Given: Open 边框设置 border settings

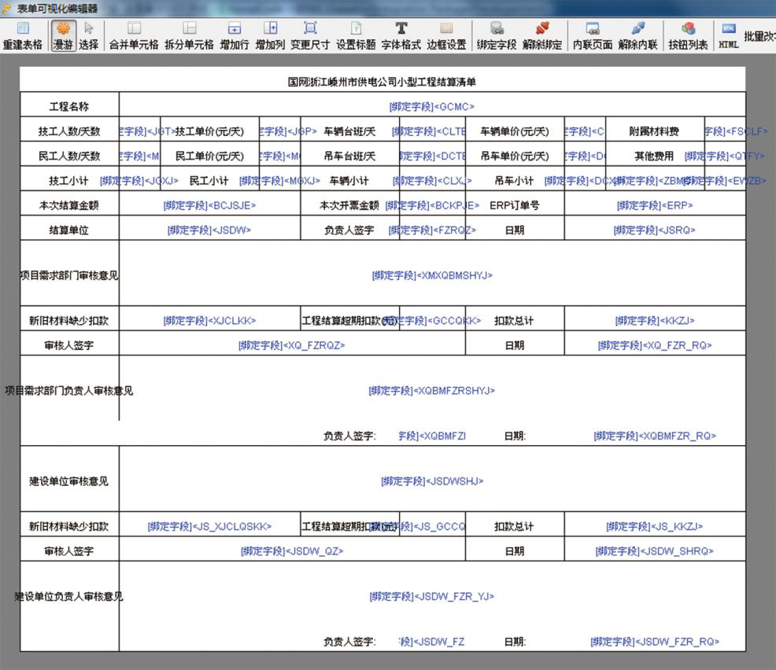Looking at the screenshot, I should tap(446, 36).
